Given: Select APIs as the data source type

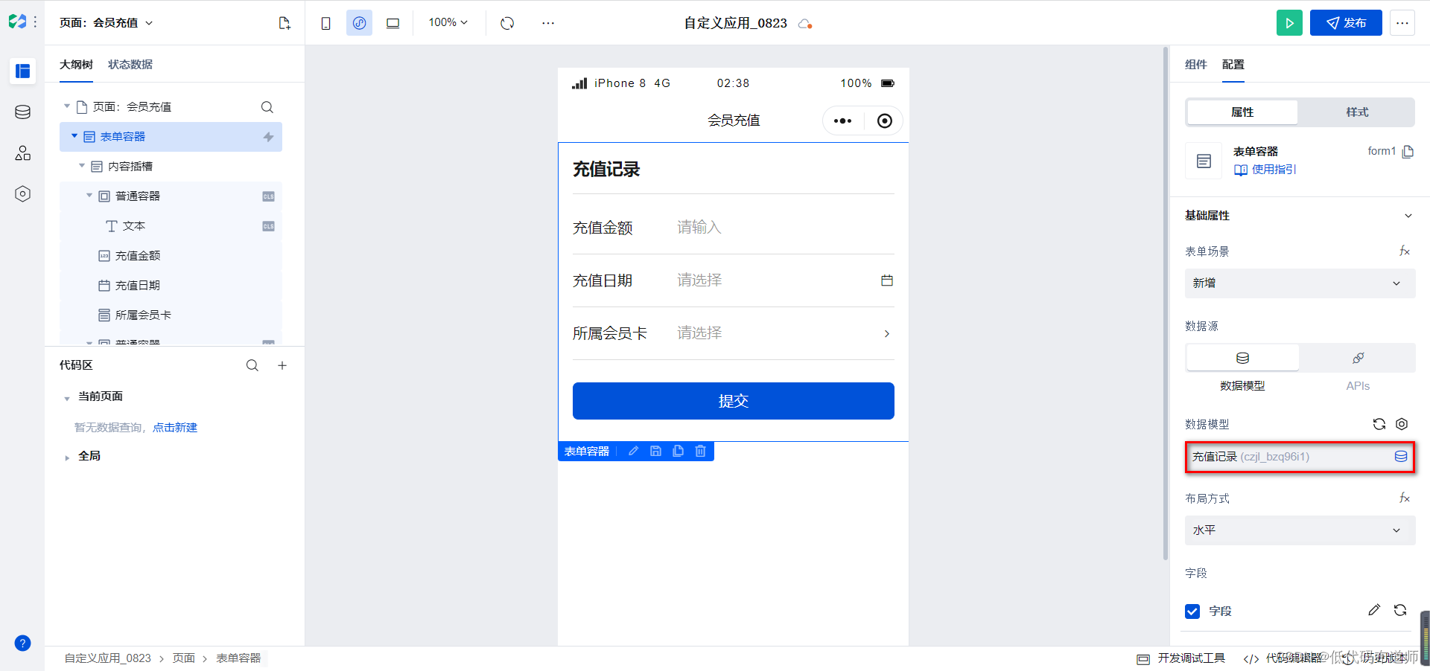Looking at the screenshot, I should [x=1358, y=358].
